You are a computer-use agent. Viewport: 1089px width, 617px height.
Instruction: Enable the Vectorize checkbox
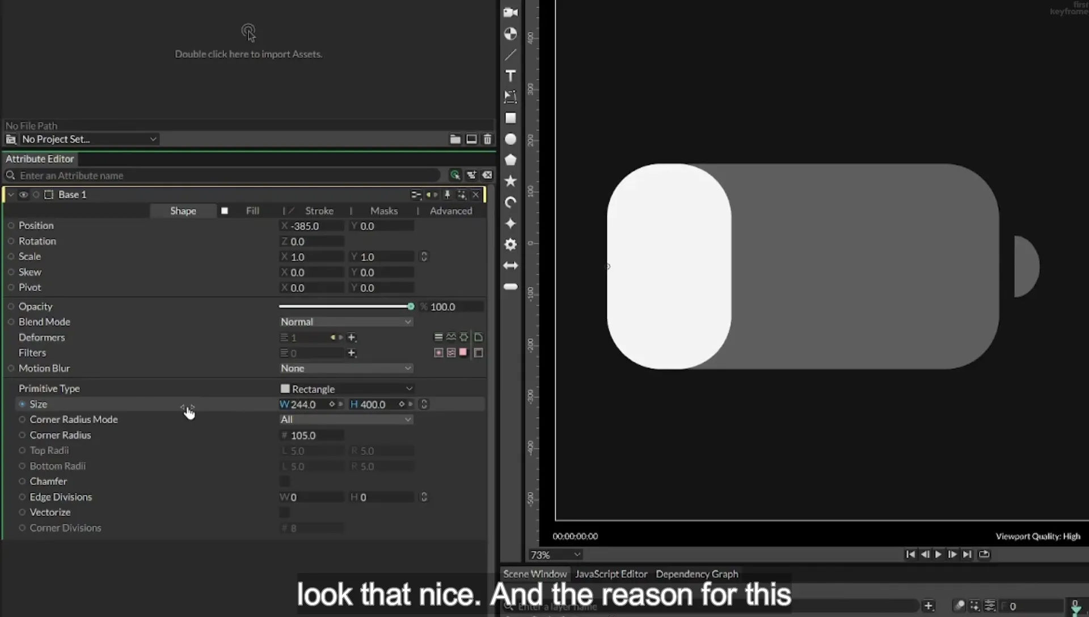pos(285,512)
